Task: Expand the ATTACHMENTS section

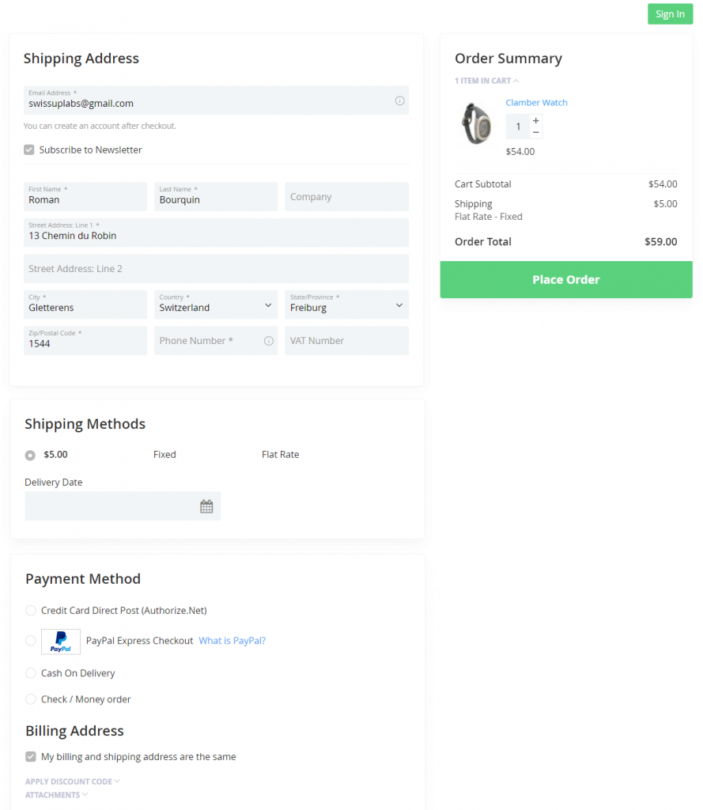Action: [55, 794]
